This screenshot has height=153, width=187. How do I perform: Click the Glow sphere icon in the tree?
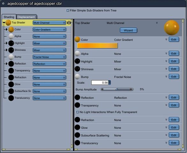[11, 84]
